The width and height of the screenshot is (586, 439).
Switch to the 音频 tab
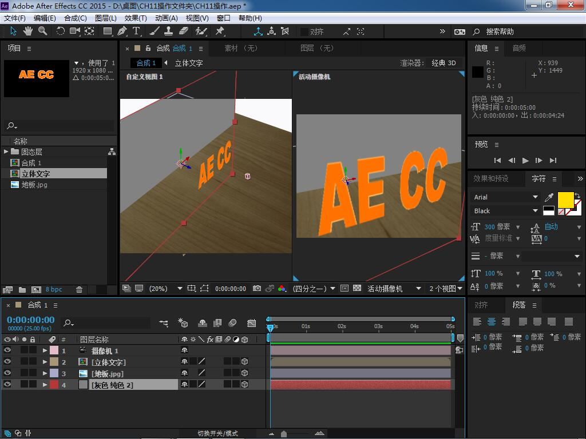519,48
